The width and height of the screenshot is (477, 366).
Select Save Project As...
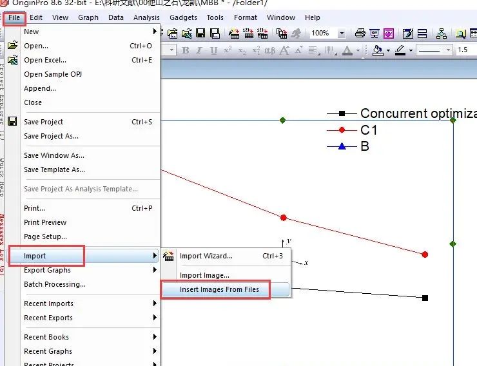(90, 136)
